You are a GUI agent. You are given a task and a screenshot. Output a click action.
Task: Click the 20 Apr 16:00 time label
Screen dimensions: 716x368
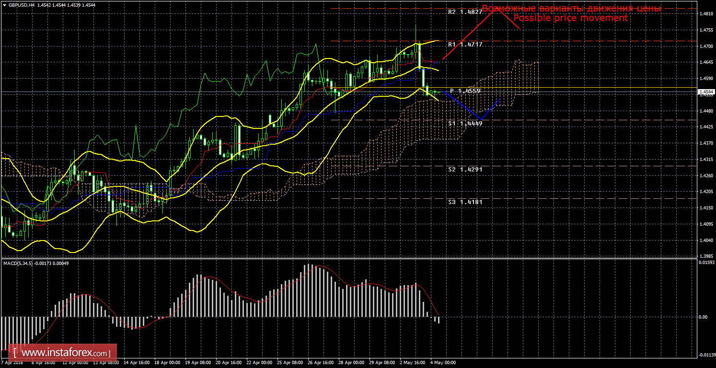click(x=228, y=363)
